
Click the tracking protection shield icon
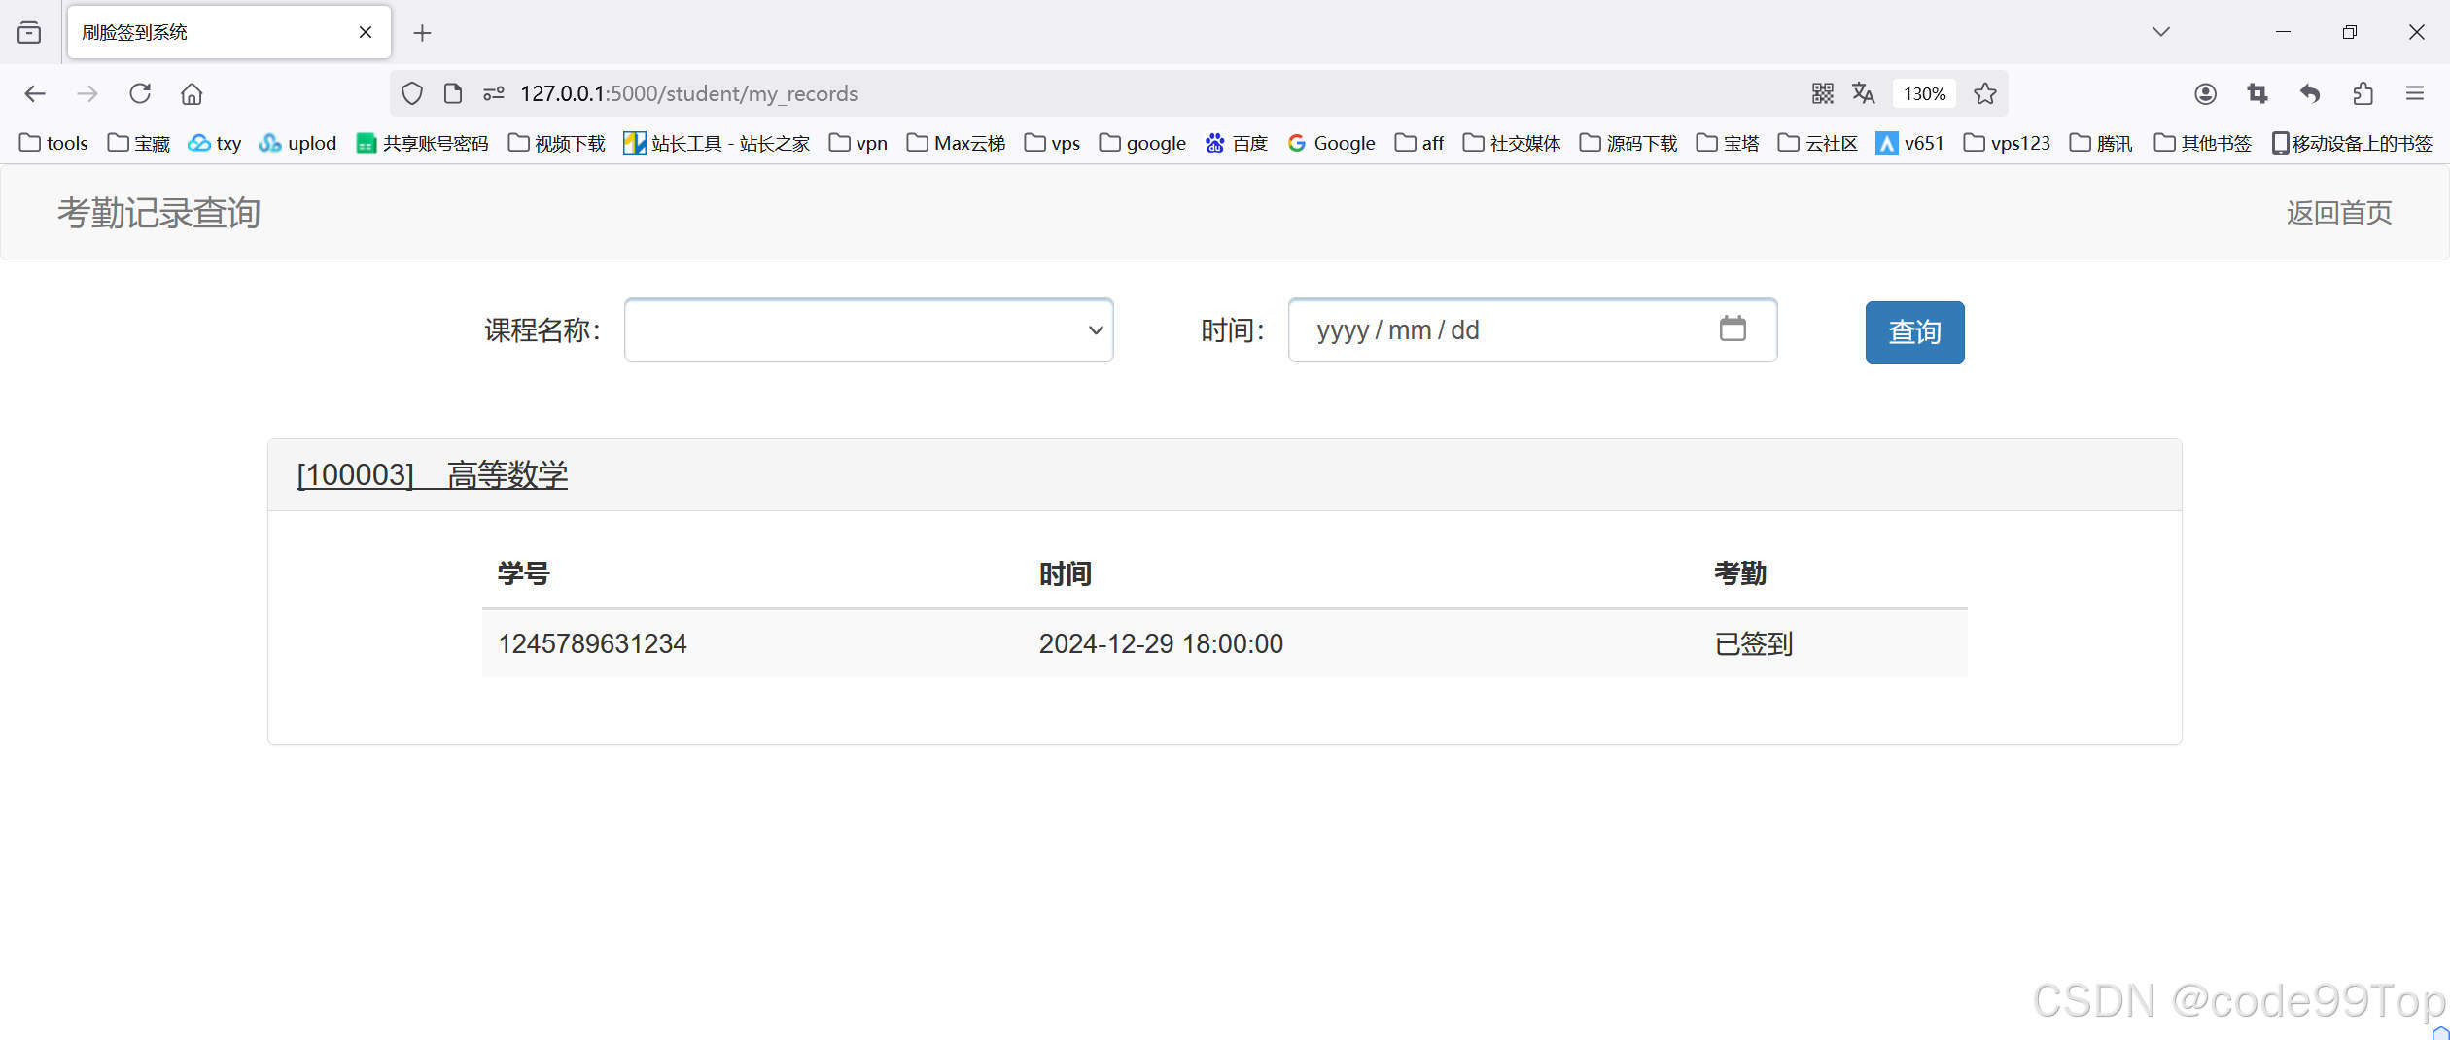pyautogui.click(x=411, y=93)
